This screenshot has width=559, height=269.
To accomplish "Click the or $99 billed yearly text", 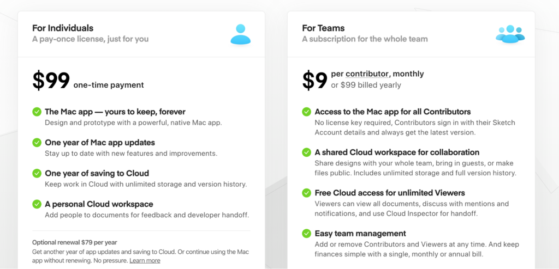I will 366,85.
